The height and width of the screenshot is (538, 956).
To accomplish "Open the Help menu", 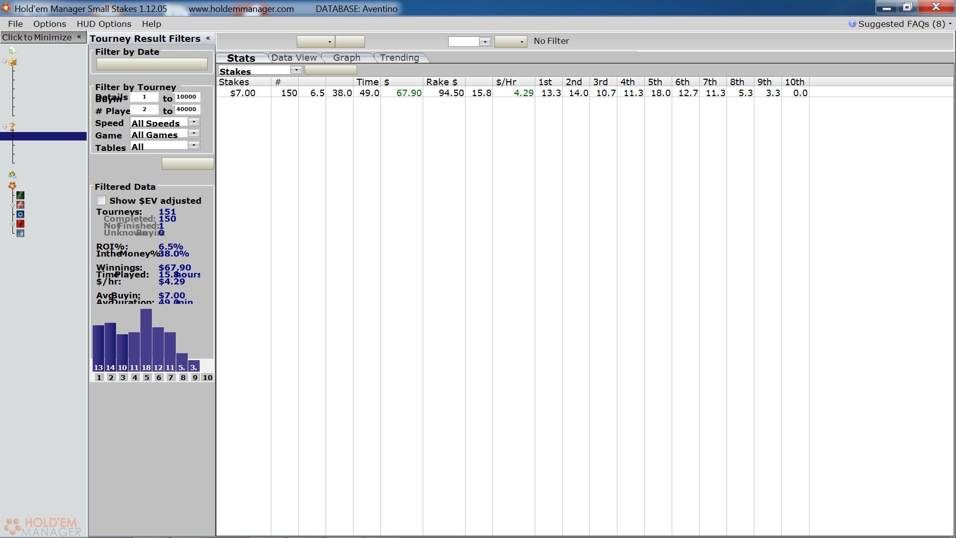I will click(x=151, y=24).
